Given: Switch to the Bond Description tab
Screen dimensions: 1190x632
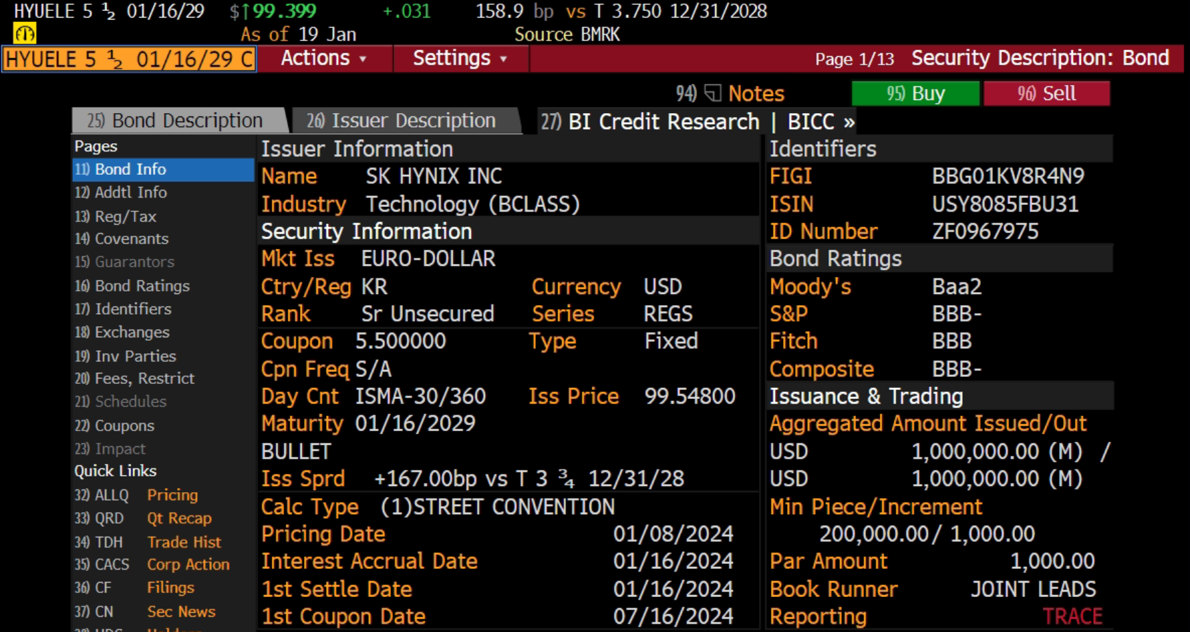Looking at the screenshot, I should 178,121.
